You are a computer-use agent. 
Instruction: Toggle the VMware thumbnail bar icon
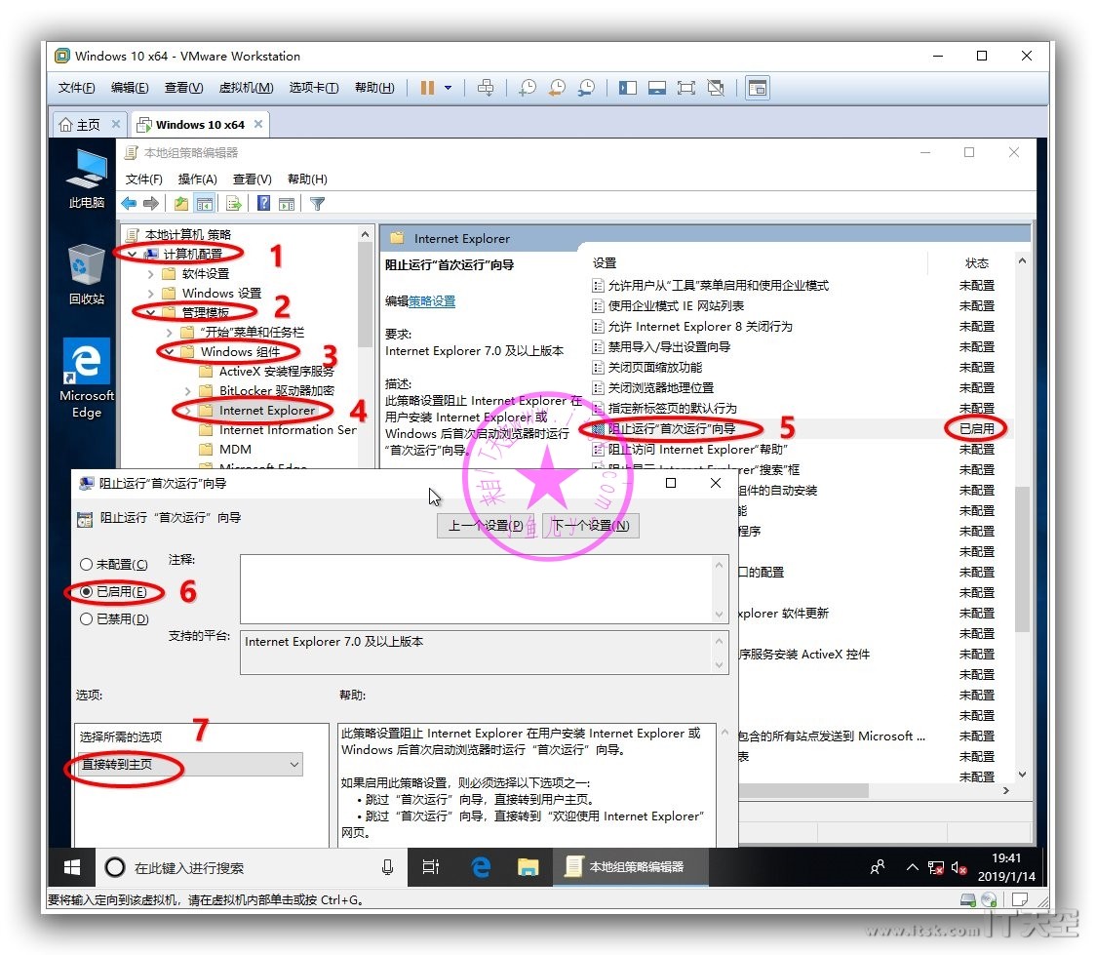click(657, 88)
